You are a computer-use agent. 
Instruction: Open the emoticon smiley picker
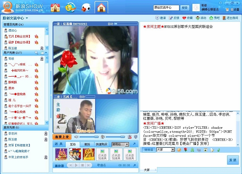179,150
